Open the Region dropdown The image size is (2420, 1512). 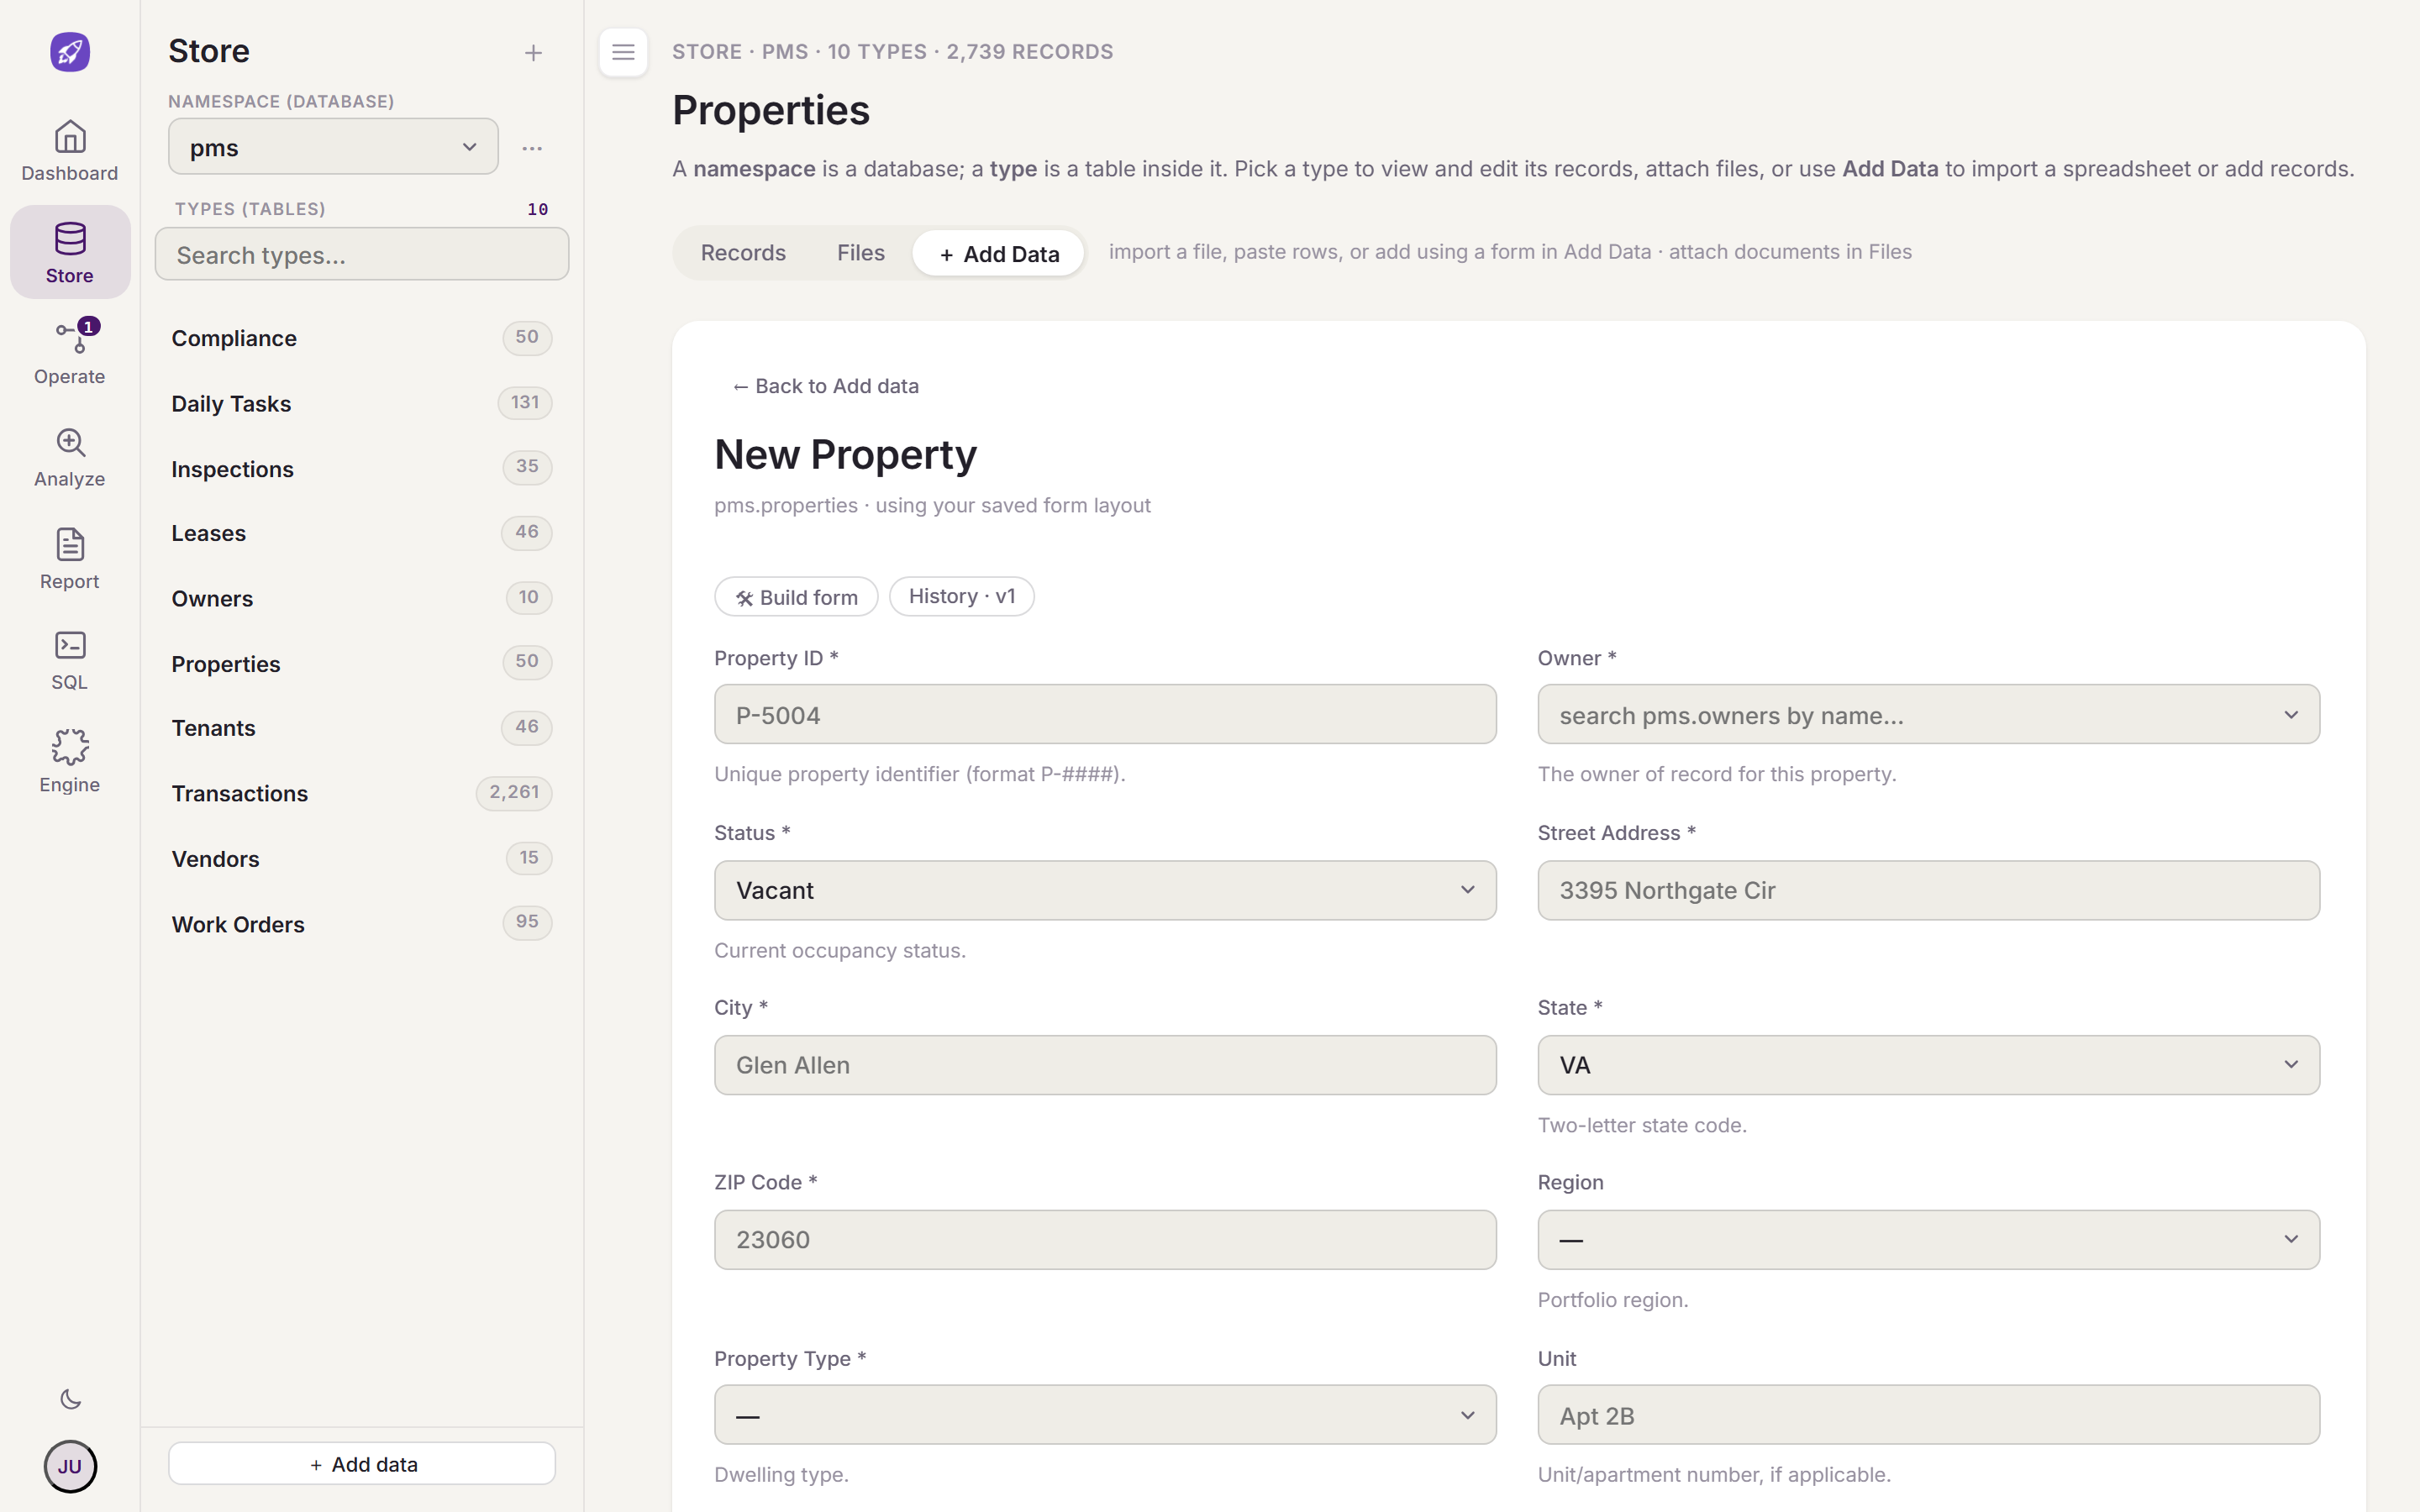pyautogui.click(x=1928, y=1240)
